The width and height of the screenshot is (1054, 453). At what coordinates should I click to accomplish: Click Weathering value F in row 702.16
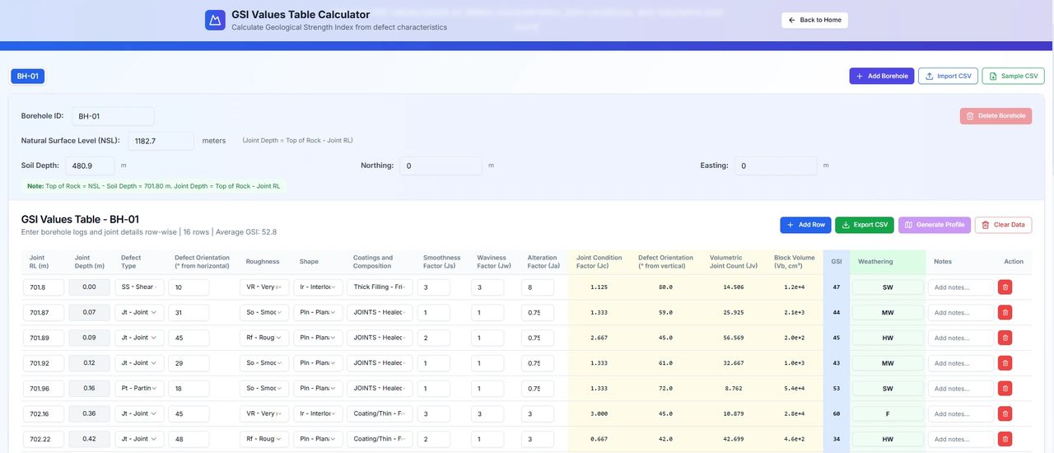click(x=888, y=414)
